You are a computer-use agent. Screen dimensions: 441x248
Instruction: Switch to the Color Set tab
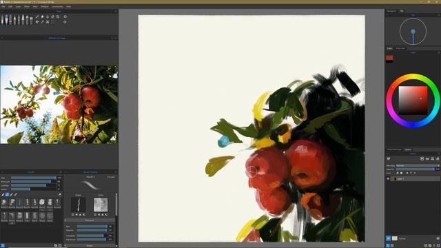(x=400, y=48)
